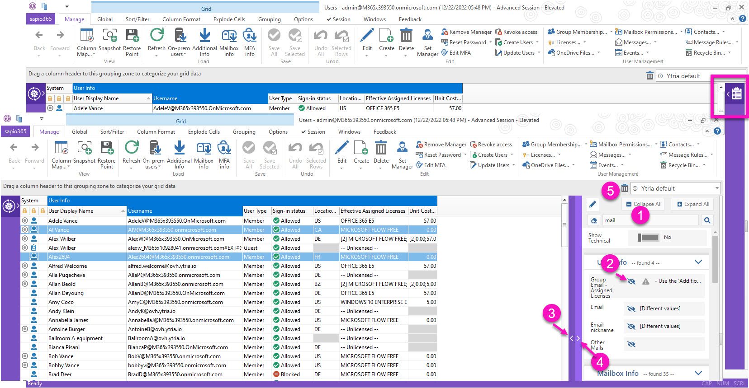Click trash icon beside lower window's Ytria default

point(625,188)
